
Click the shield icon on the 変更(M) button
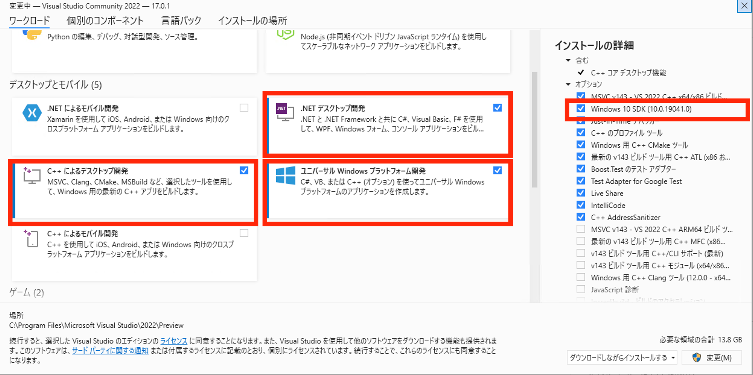(x=697, y=358)
